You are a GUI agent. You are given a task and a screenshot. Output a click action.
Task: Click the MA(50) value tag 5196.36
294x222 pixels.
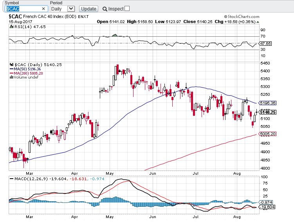[267, 103]
